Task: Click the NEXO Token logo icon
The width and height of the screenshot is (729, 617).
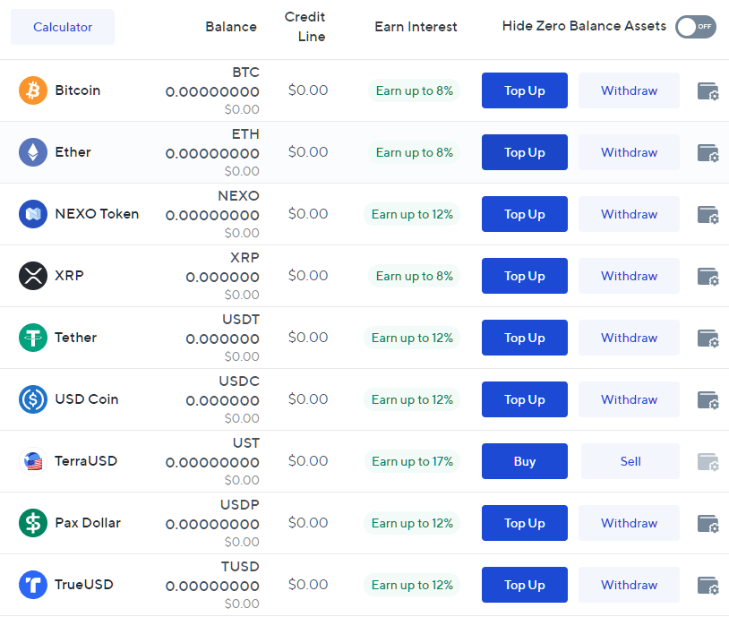Action: [x=33, y=214]
